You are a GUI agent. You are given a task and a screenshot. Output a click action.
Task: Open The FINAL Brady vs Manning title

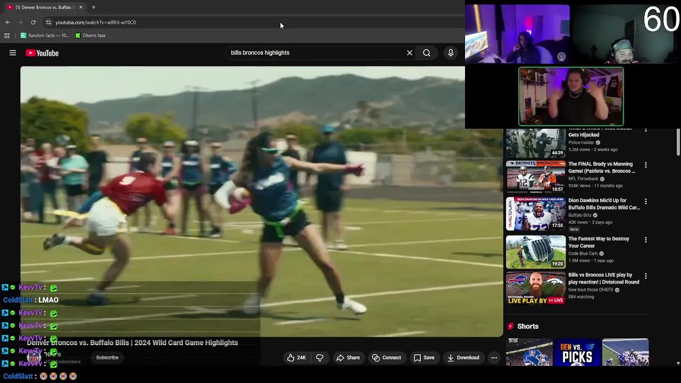coord(602,168)
